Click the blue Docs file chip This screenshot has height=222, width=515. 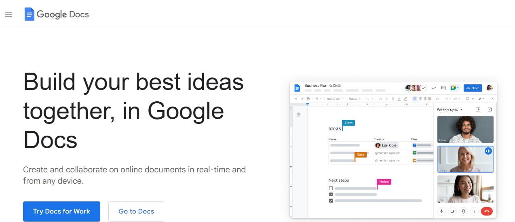422,145
